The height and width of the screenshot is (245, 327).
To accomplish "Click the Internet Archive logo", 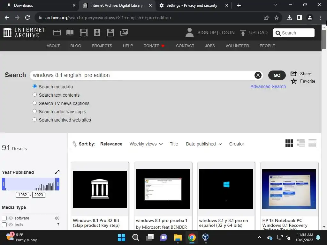I will click(24, 33).
